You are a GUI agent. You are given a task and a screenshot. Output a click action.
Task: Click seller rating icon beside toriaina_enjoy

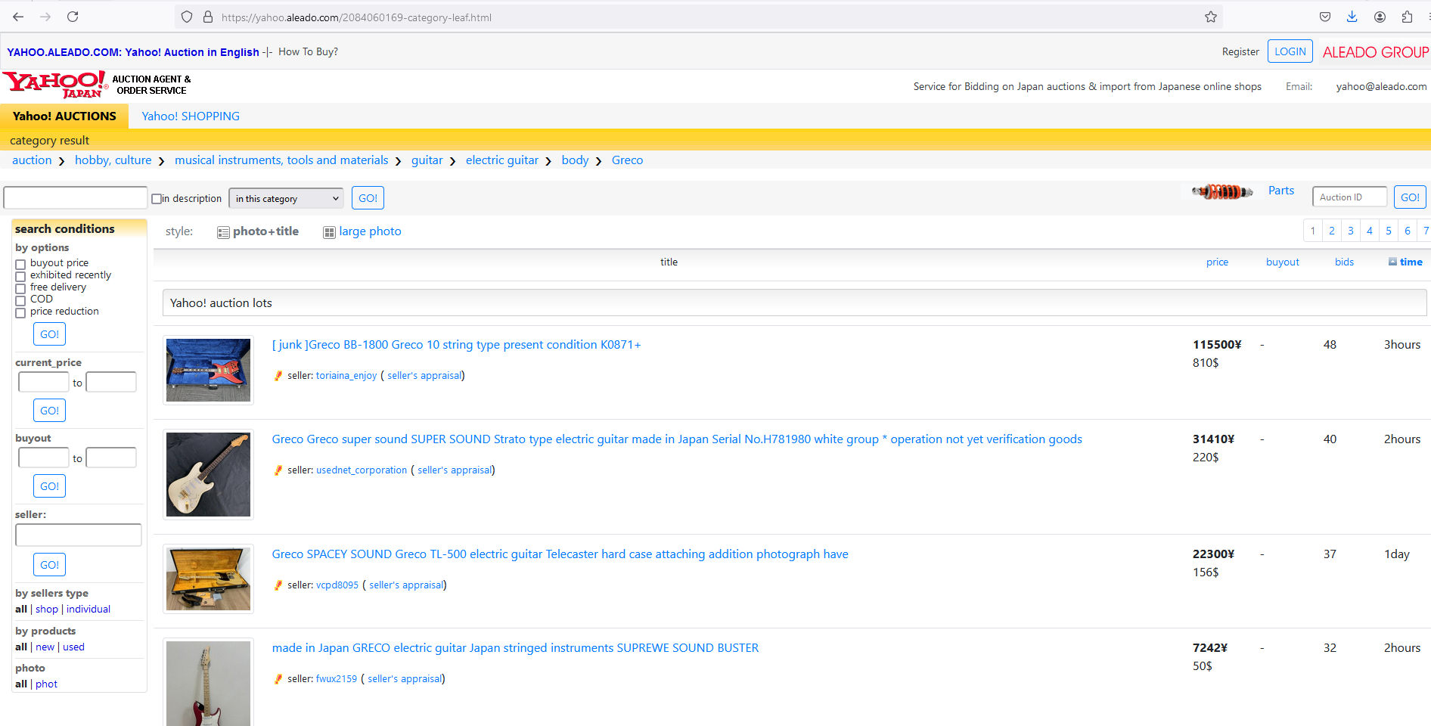pos(278,376)
